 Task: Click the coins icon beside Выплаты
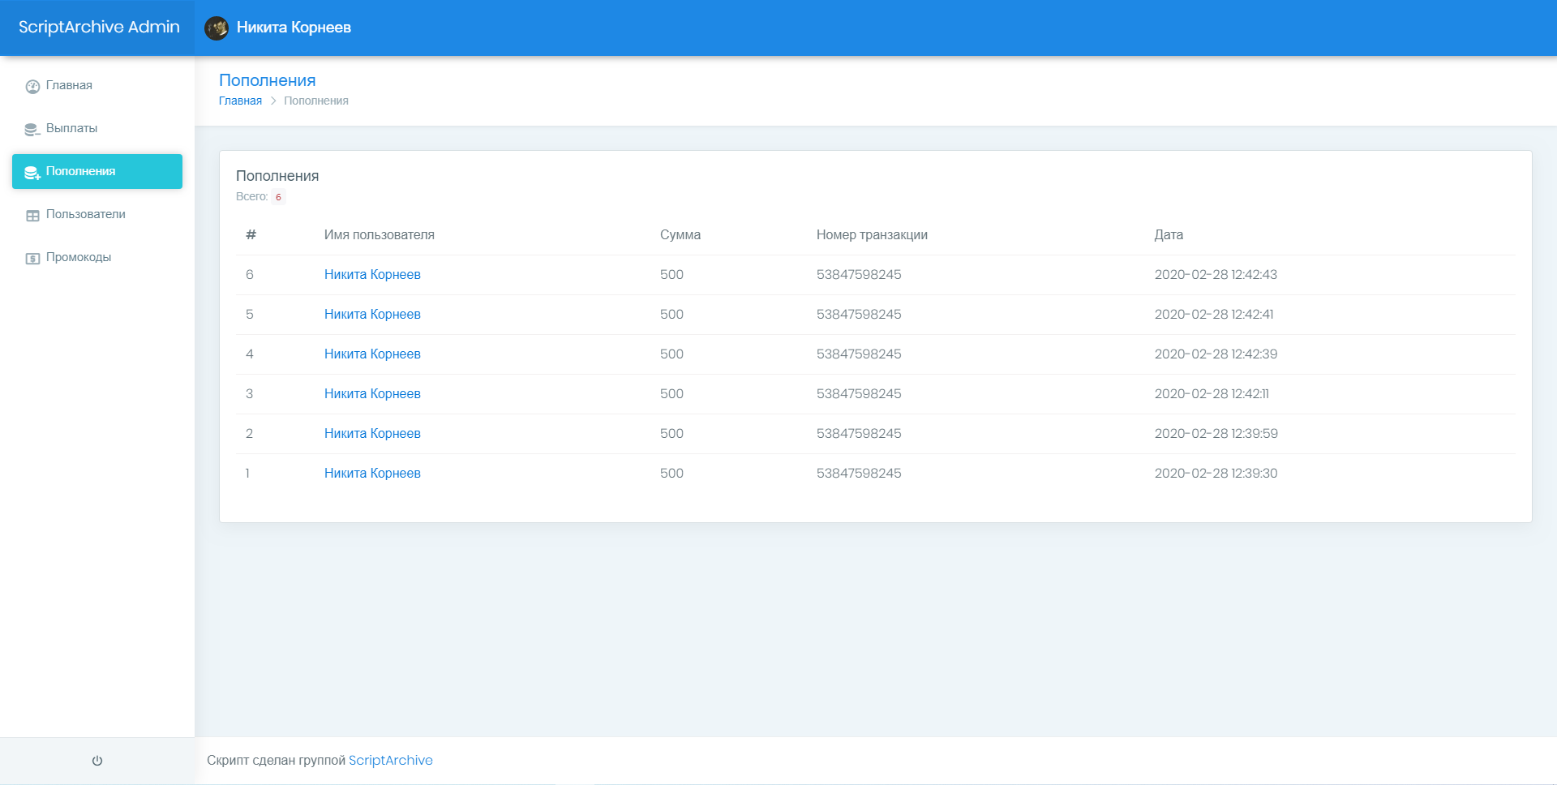click(x=32, y=130)
